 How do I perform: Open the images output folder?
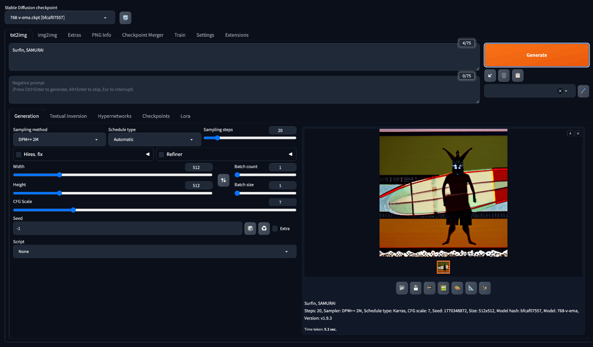pos(402,288)
